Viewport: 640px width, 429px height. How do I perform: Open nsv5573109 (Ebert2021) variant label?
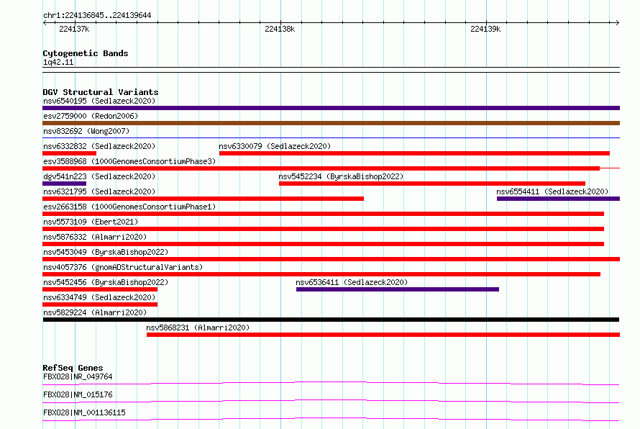tap(91, 222)
